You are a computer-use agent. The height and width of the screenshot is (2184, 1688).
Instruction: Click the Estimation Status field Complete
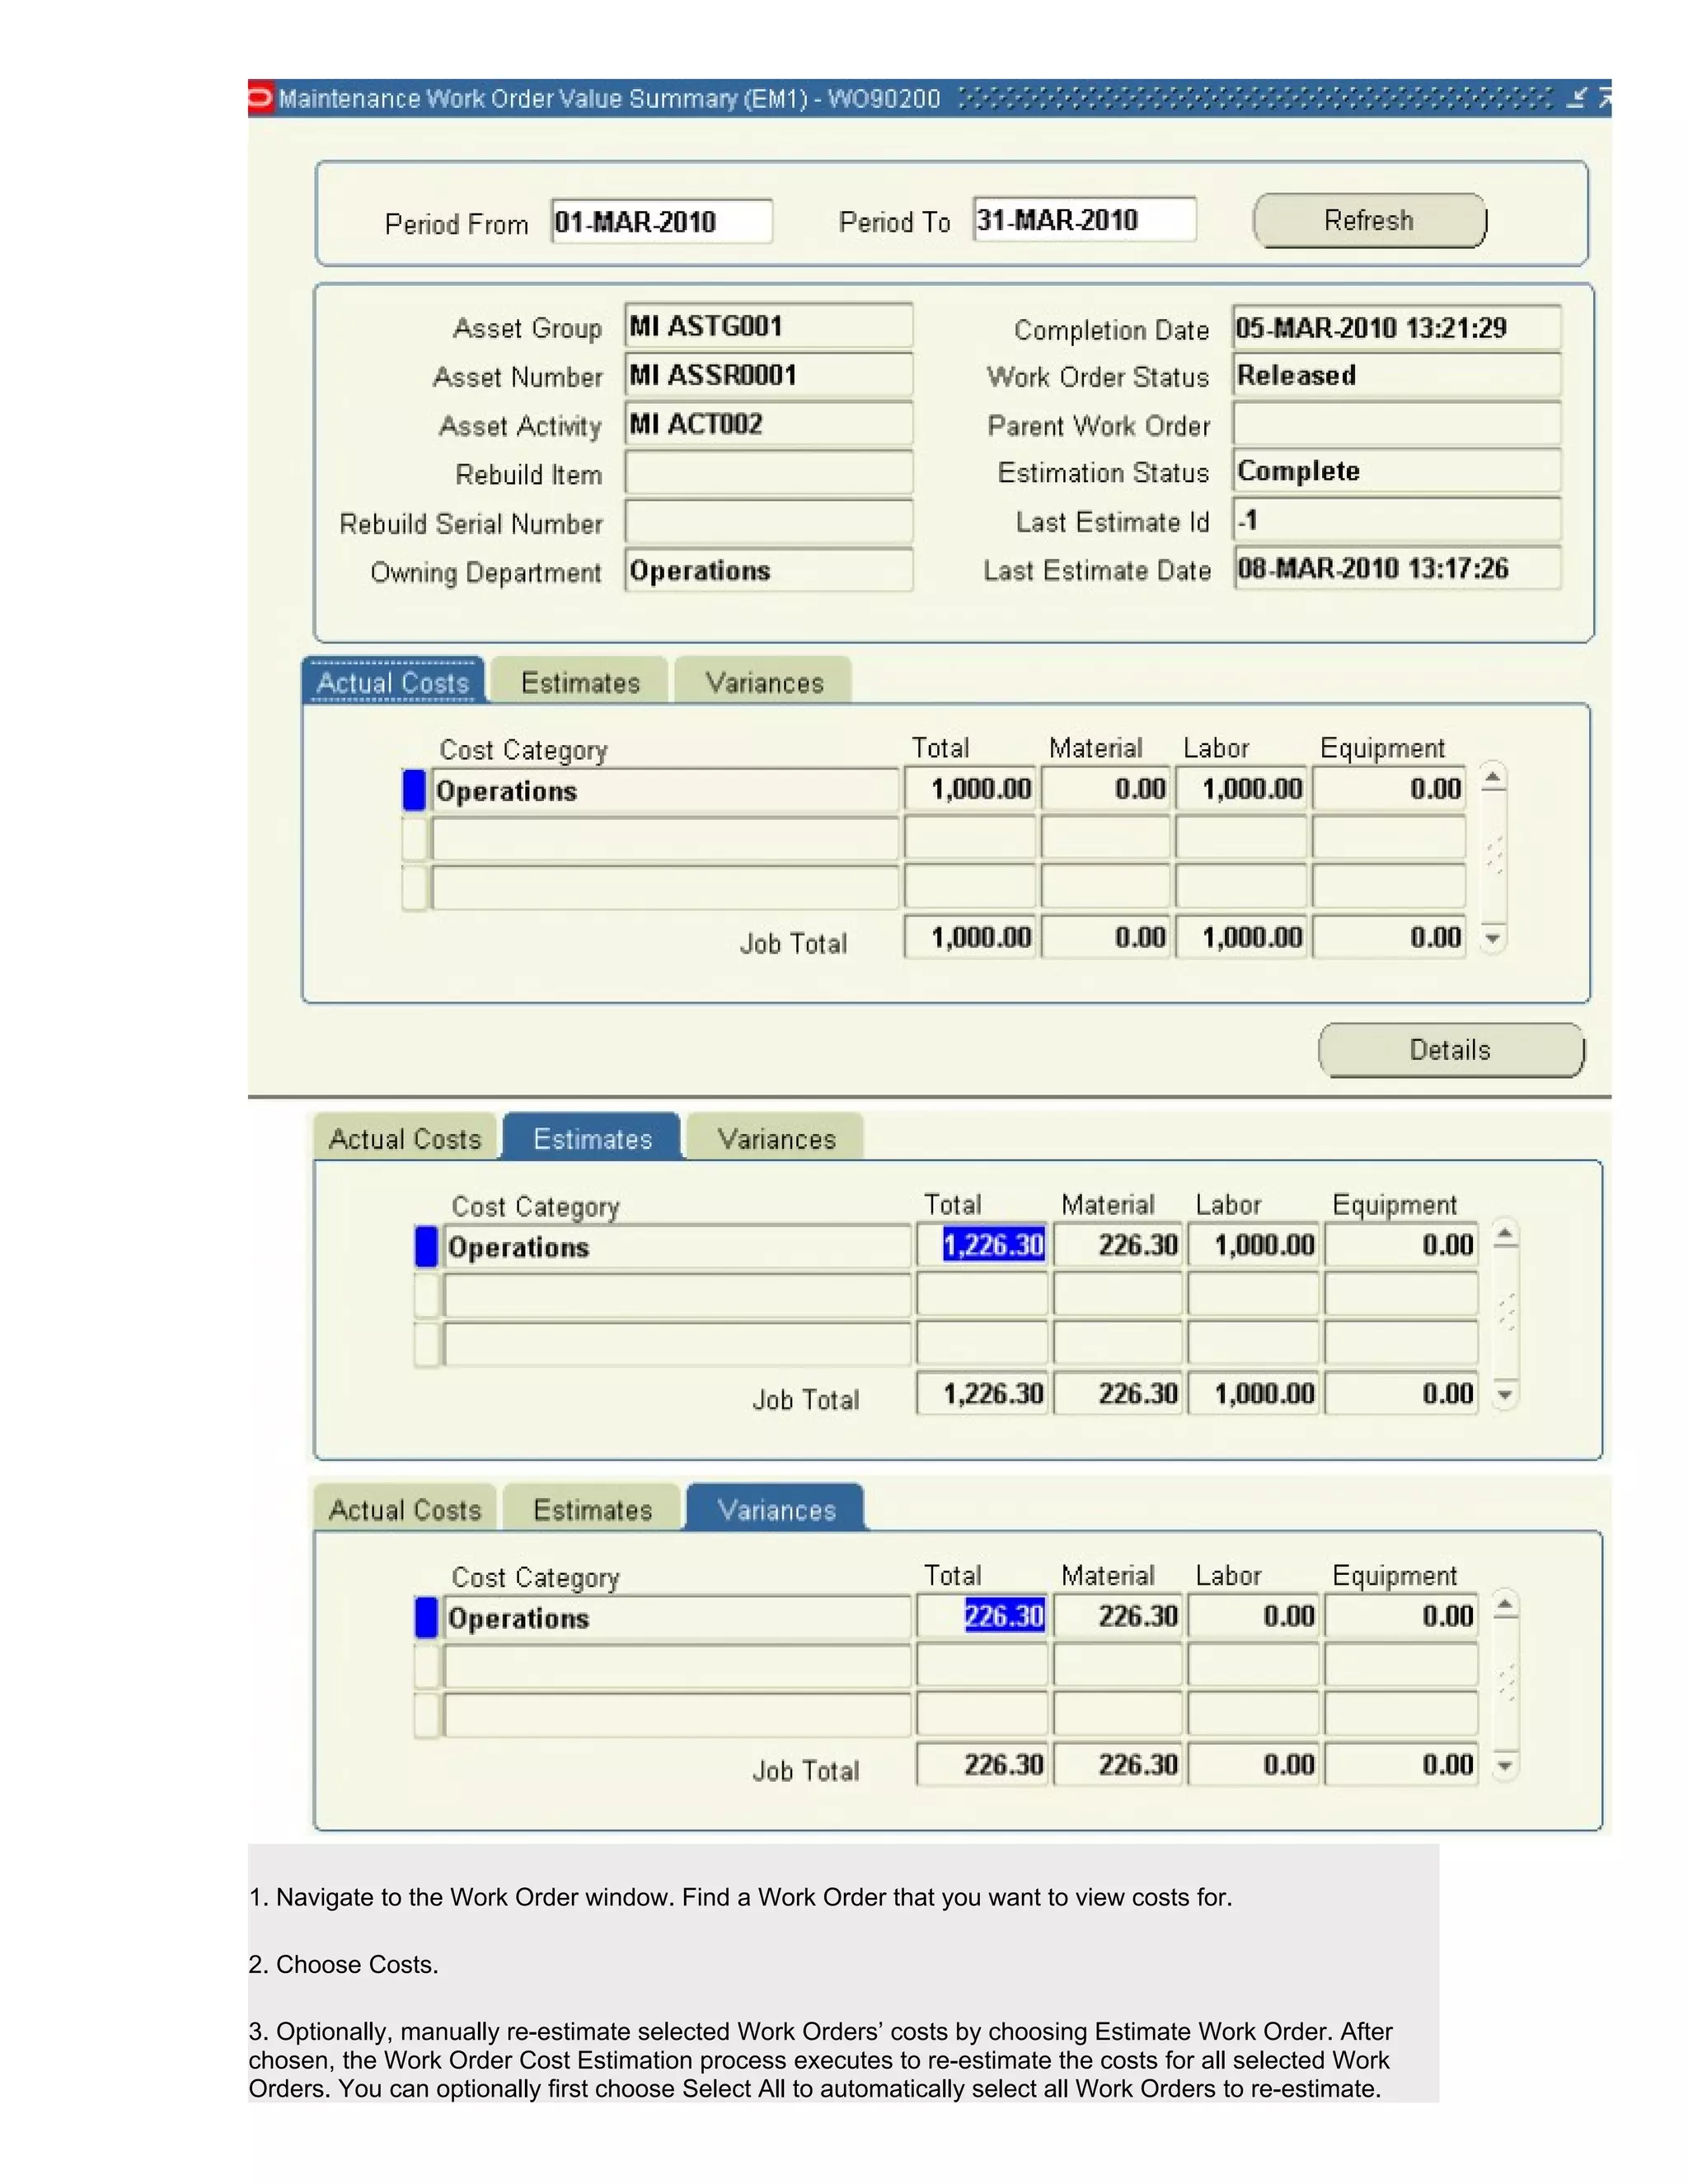pyautogui.click(x=1396, y=471)
